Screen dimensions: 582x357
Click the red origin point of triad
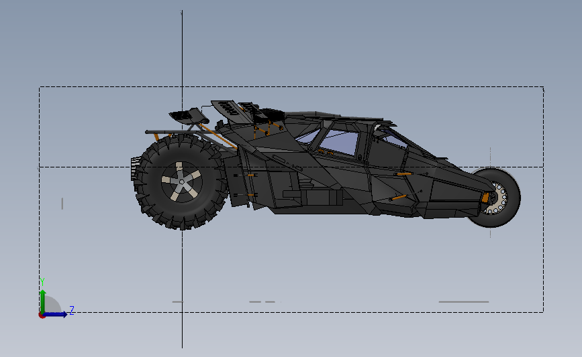(x=42, y=315)
